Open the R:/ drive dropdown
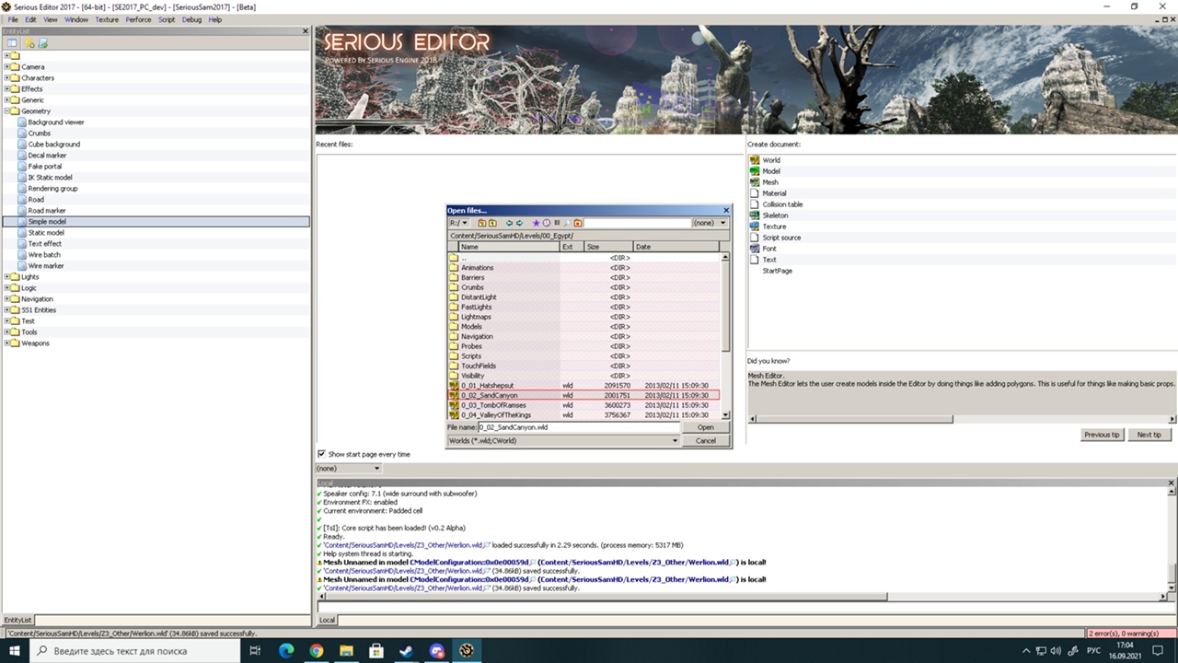1178x663 pixels. click(458, 223)
